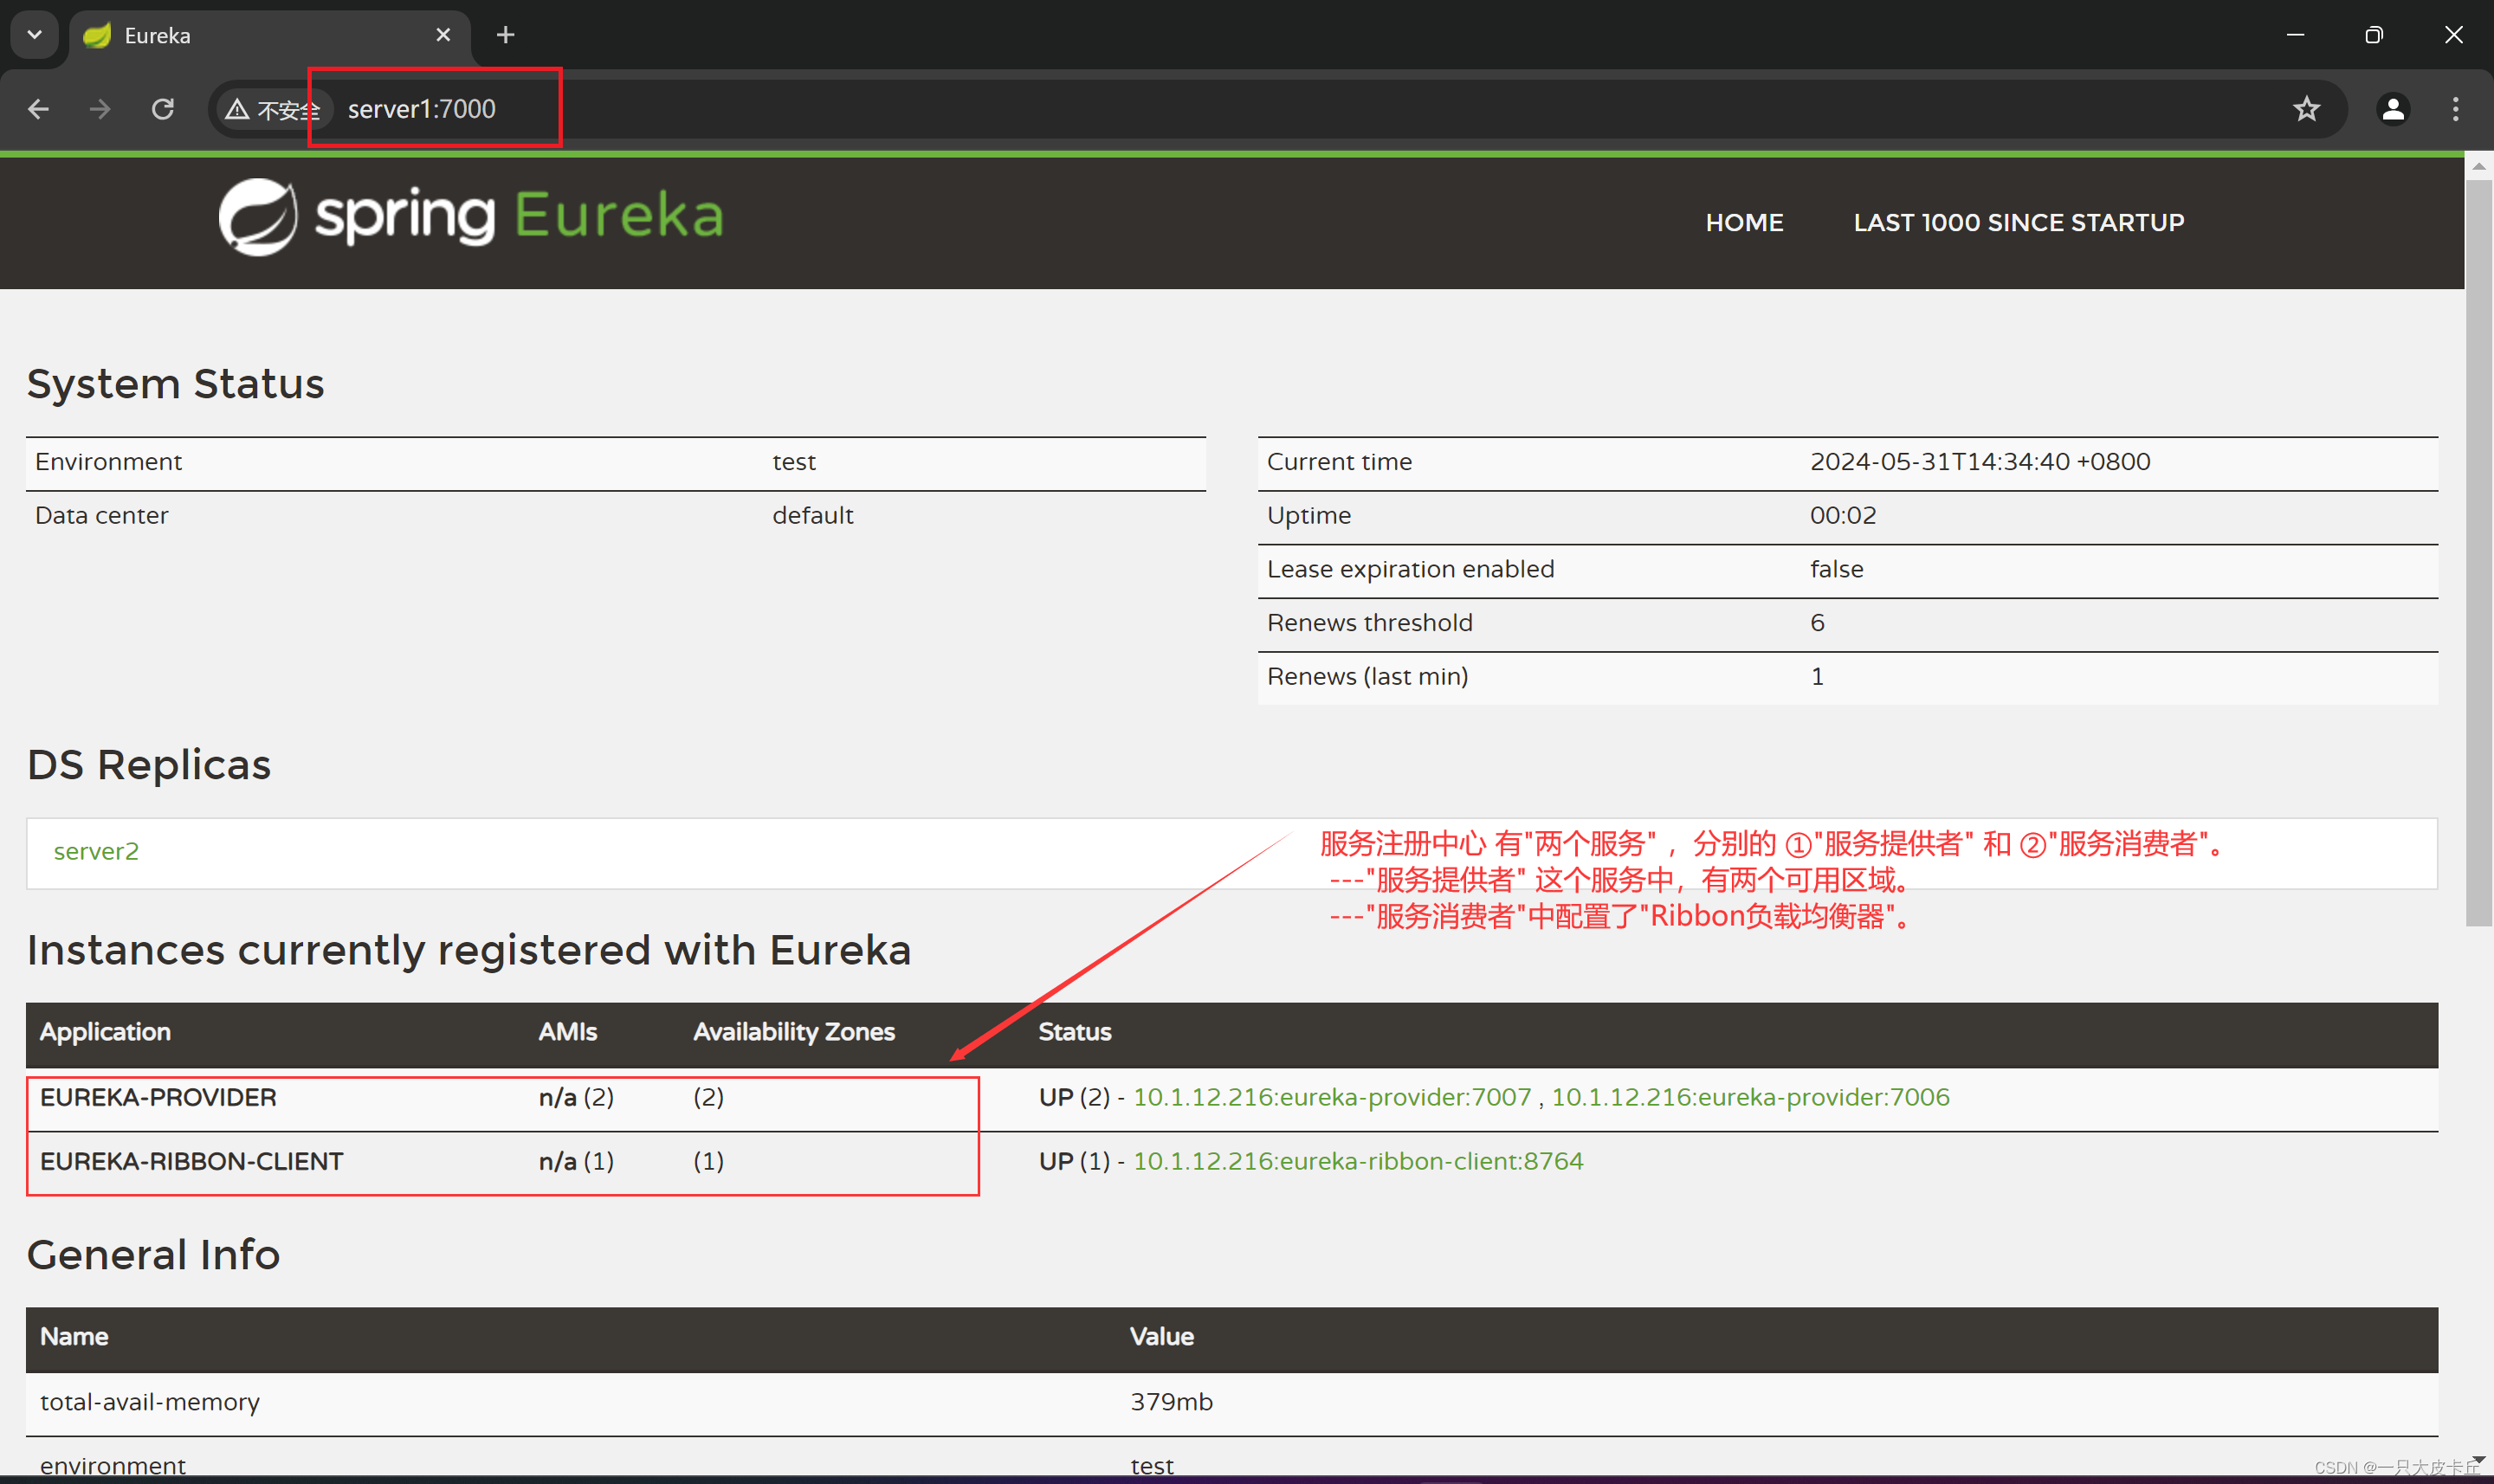Click the page vertical scrollbar thumb
The height and width of the screenshot is (1484, 2494).
point(2478,553)
